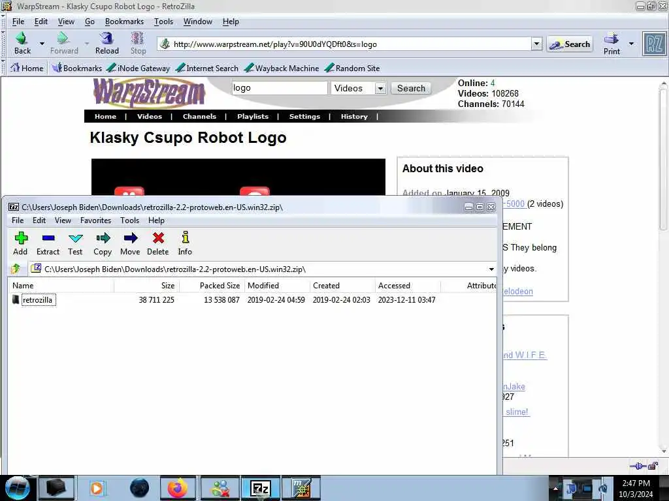Viewport: 669px width, 501px height.
Task: Click the dark globe browser taskbar icon
Action: tap(139, 488)
